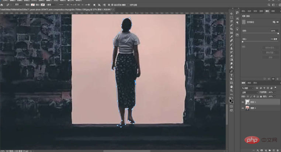The image size is (281, 152).
Task: Switch to the Layers tab
Action: point(243,83)
